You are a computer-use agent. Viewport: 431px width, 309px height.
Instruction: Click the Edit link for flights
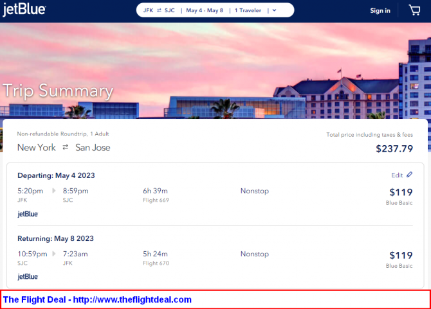point(397,175)
